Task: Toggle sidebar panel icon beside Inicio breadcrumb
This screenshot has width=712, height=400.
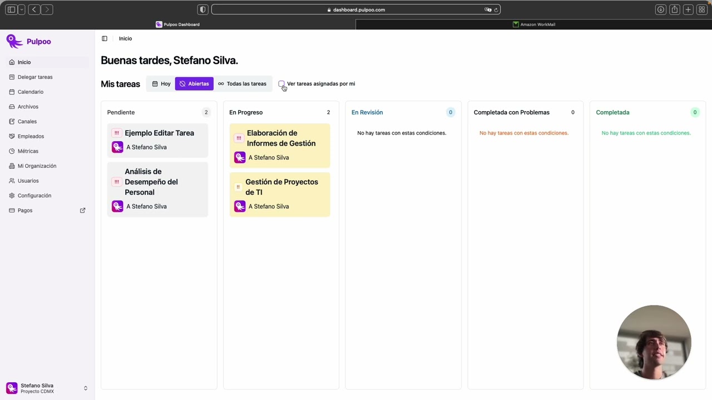Action: [105, 38]
